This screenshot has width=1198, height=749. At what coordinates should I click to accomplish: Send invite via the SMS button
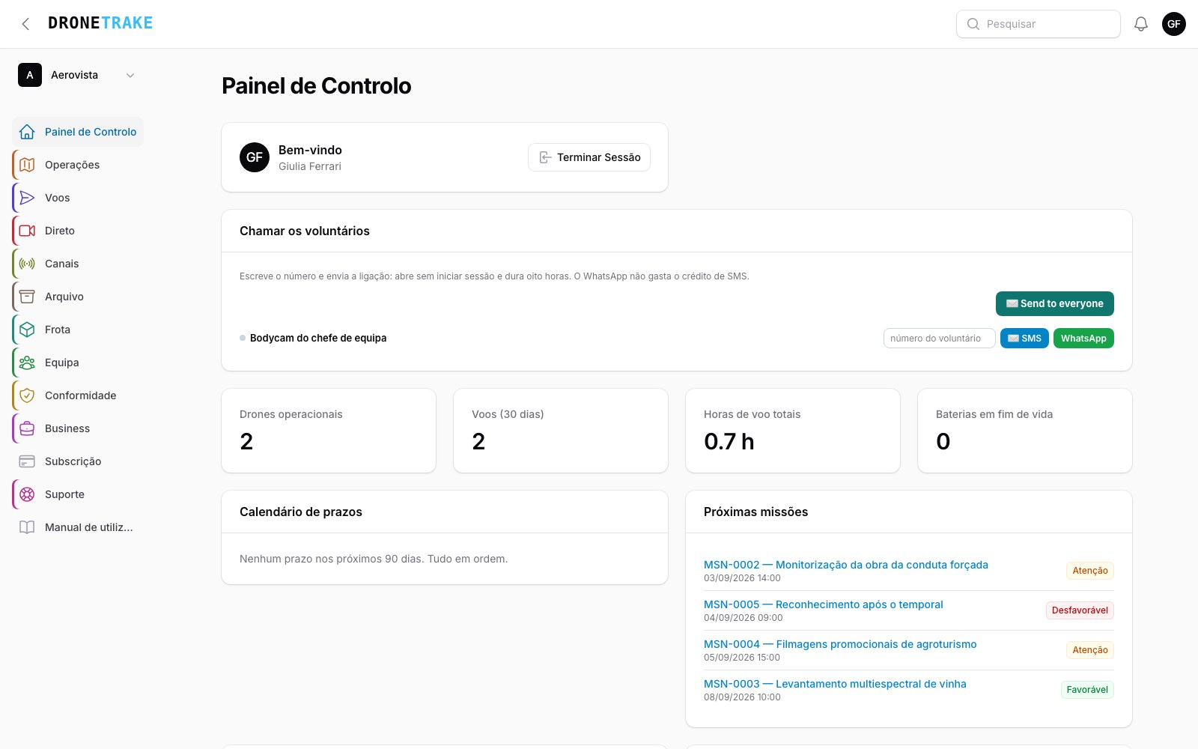pyautogui.click(x=1024, y=339)
